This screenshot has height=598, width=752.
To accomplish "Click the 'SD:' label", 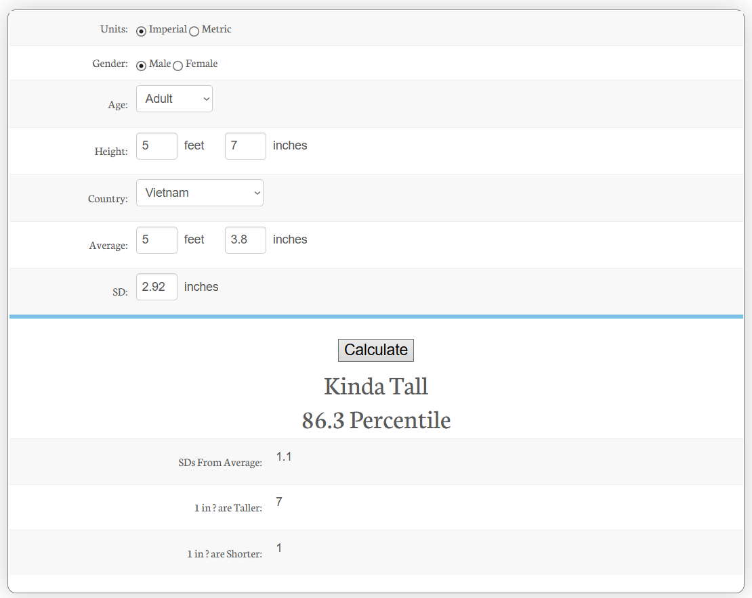I will [x=120, y=292].
